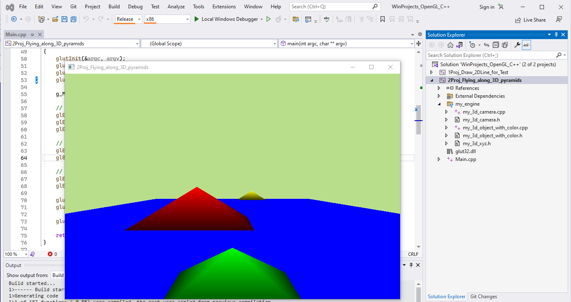Open the Build menu
The width and height of the screenshot is (571, 302).
pos(114,7)
